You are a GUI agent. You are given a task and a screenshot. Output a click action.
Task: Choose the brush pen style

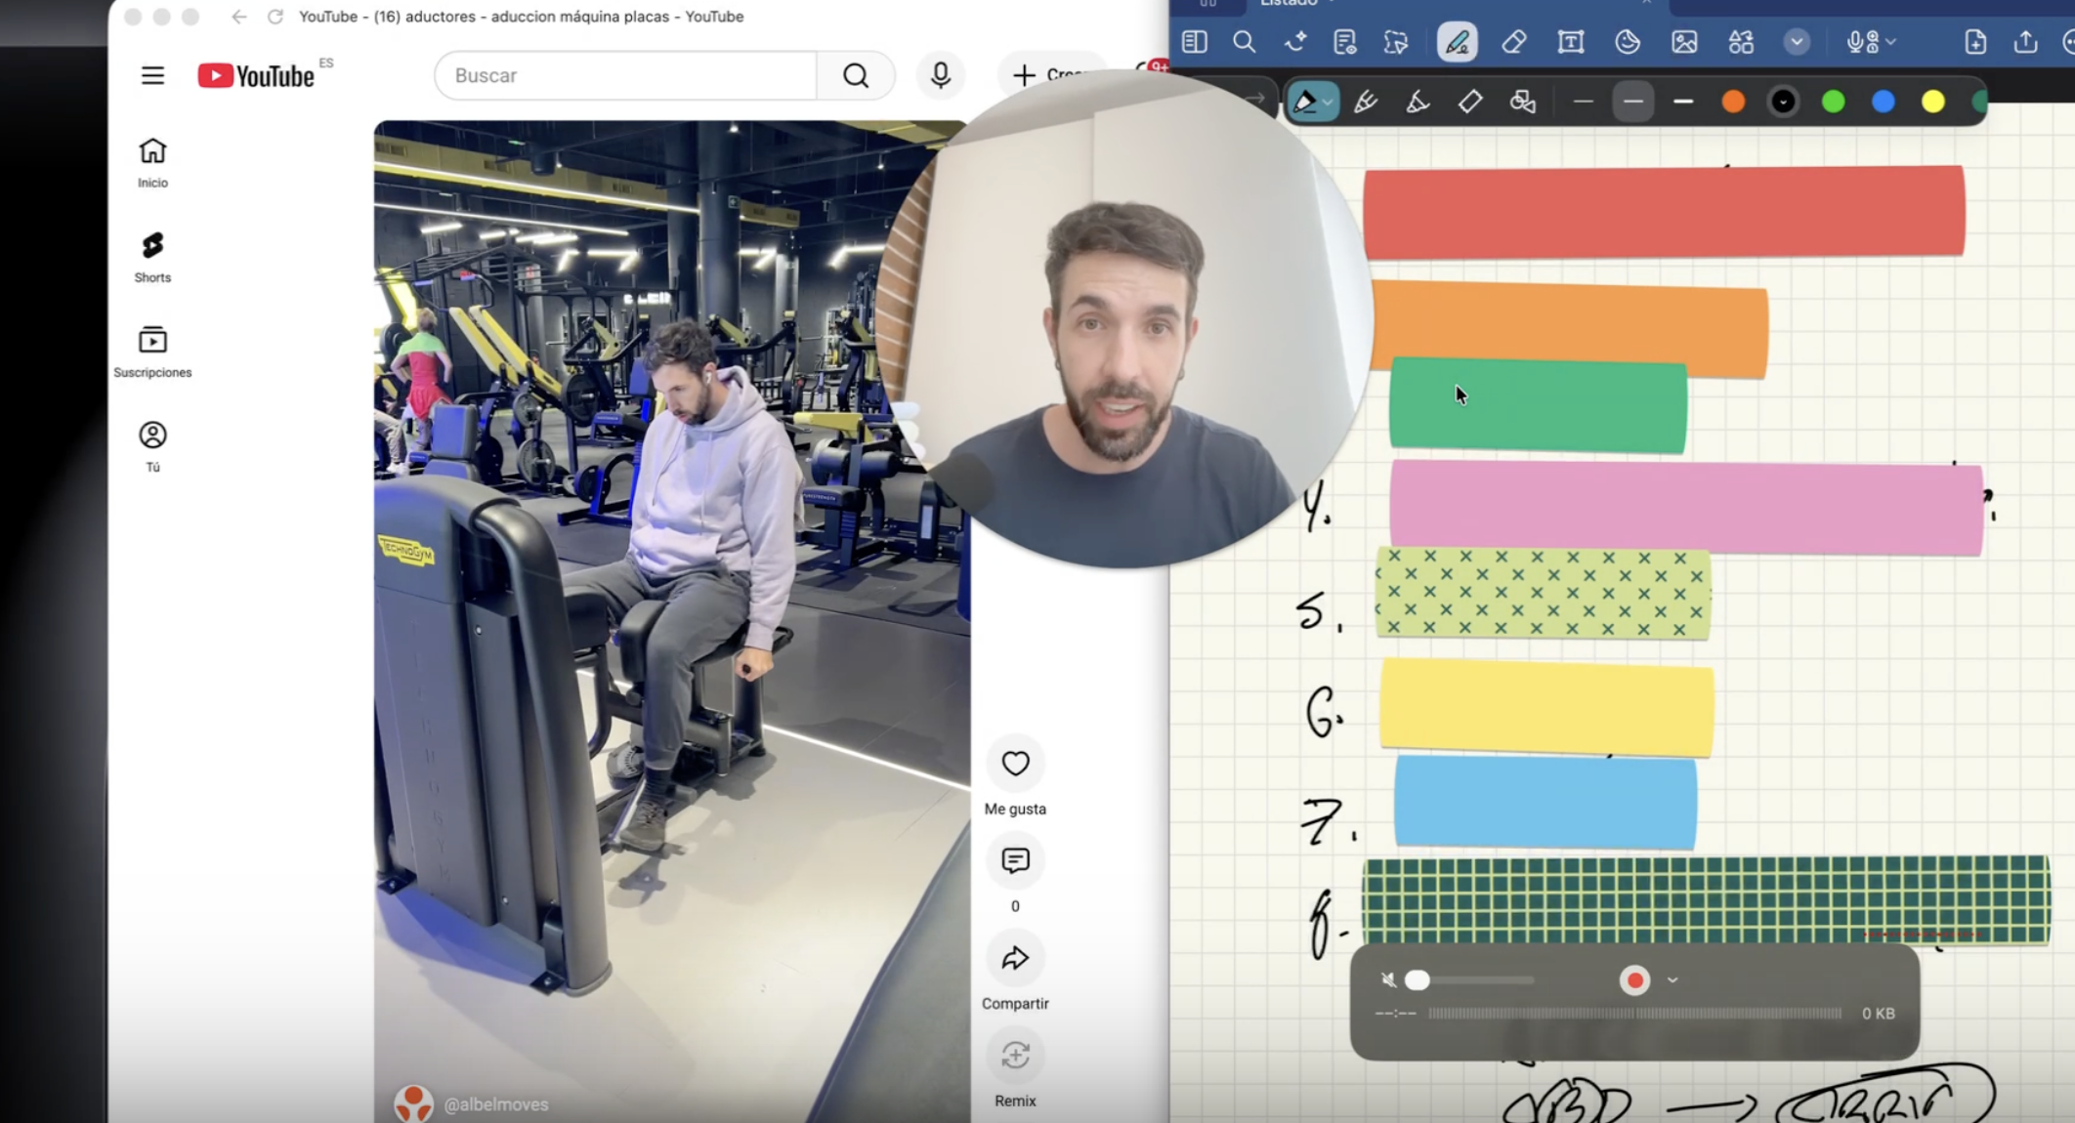pos(1418,102)
